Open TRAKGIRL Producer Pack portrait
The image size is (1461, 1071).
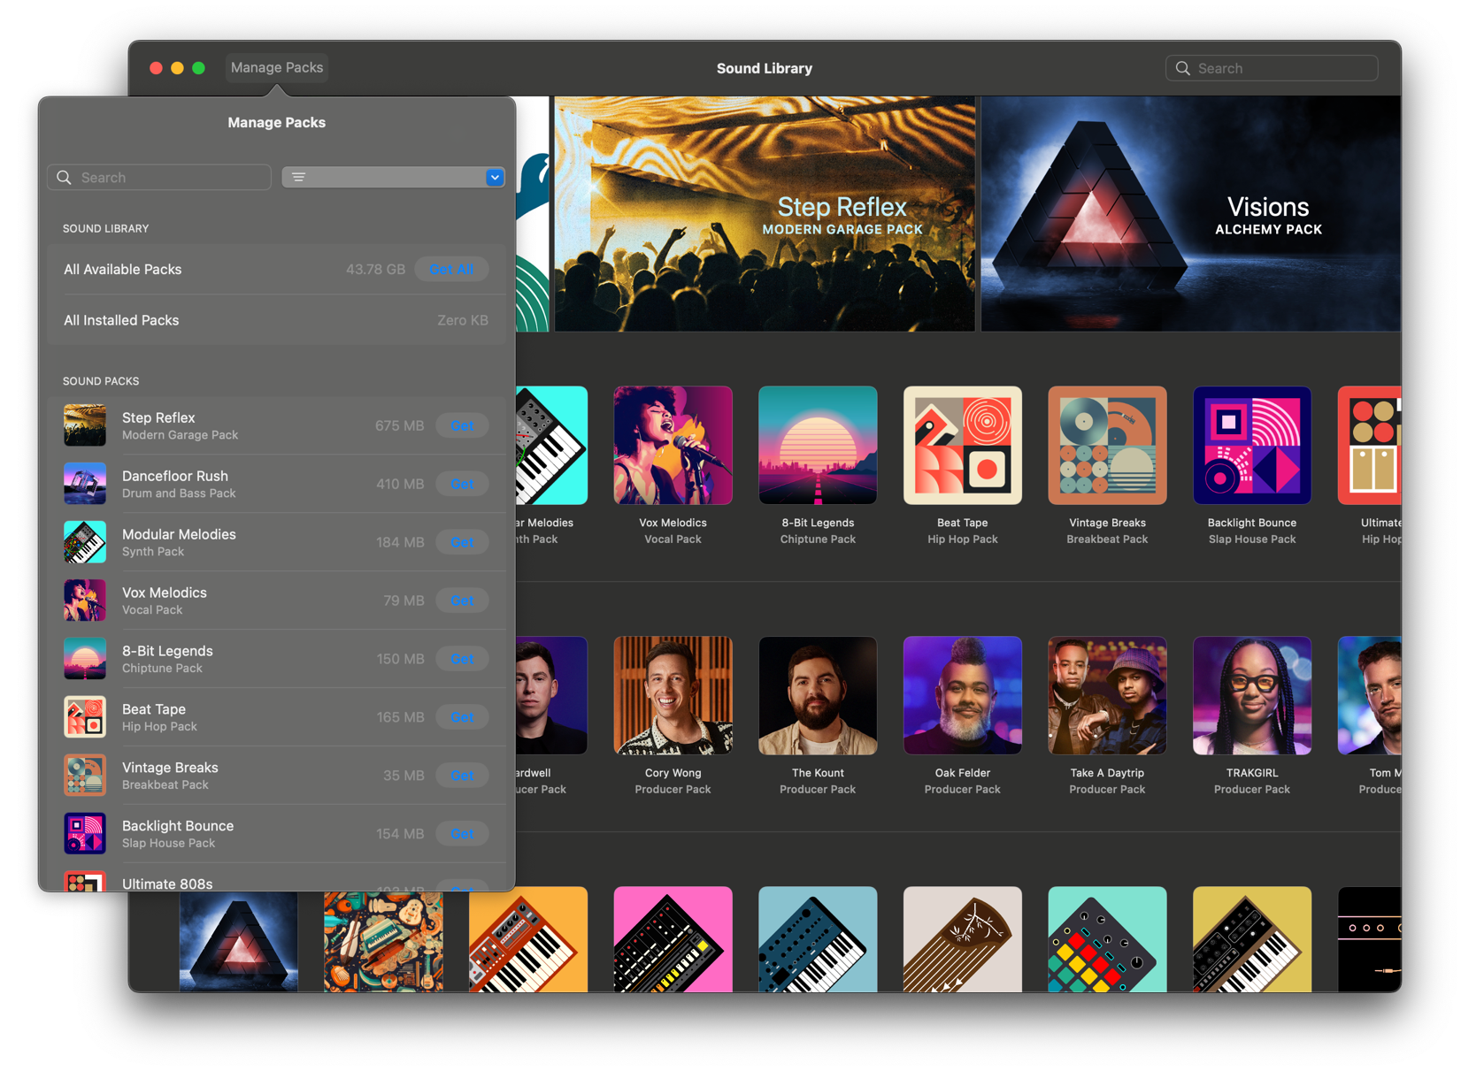point(1252,695)
